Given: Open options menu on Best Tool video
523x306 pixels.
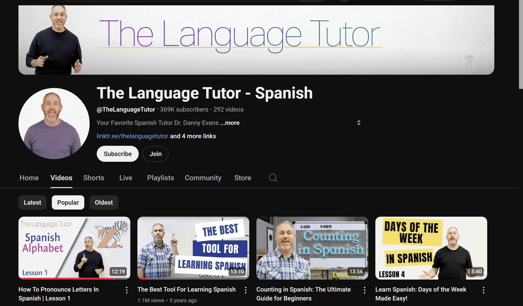Looking at the screenshot, I should pyautogui.click(x=245, y=290).
